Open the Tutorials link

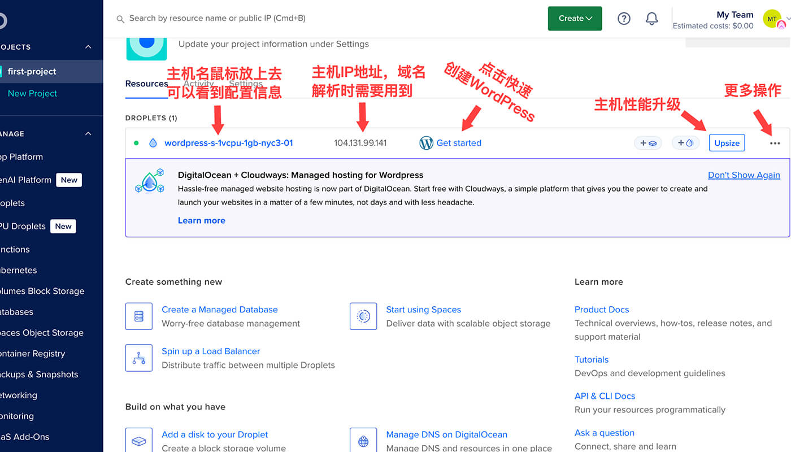tap(592, 359)
